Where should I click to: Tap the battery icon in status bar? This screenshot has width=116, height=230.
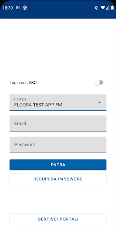[112, 8]
